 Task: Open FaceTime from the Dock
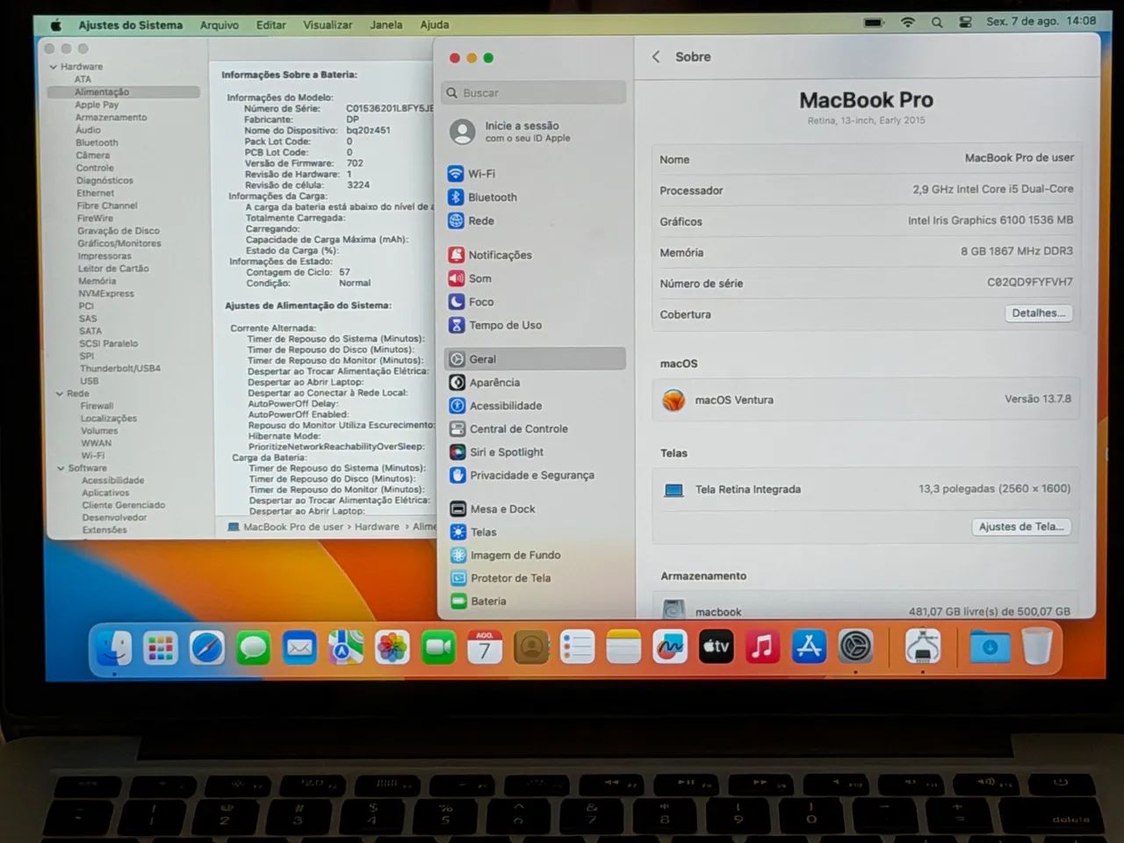point(438,648)
